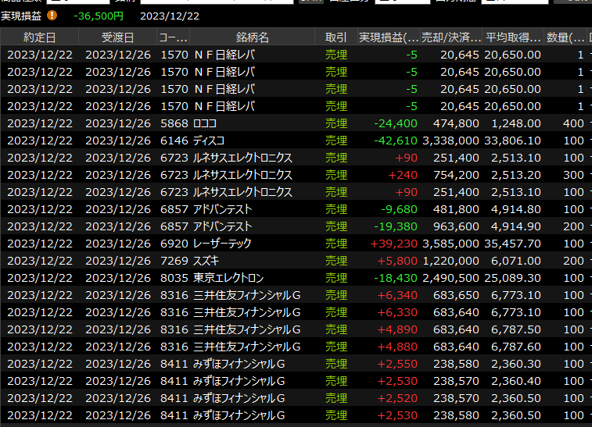Click the 平均取得 column header
This screenshot has height=427, width=592.
513,37
